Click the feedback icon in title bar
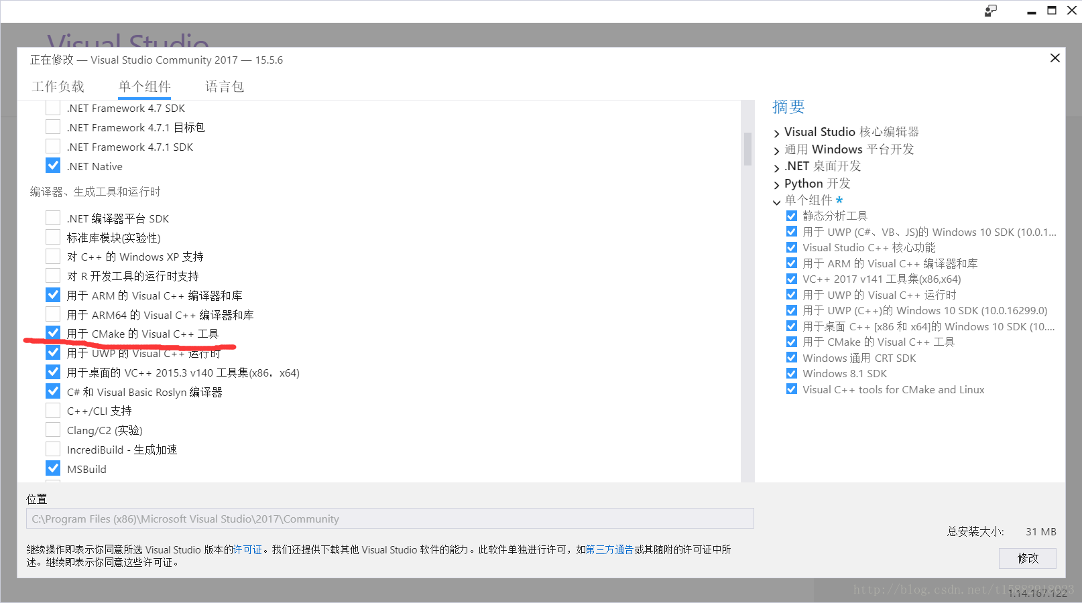The image size is (1082, 603). (991, 11)
